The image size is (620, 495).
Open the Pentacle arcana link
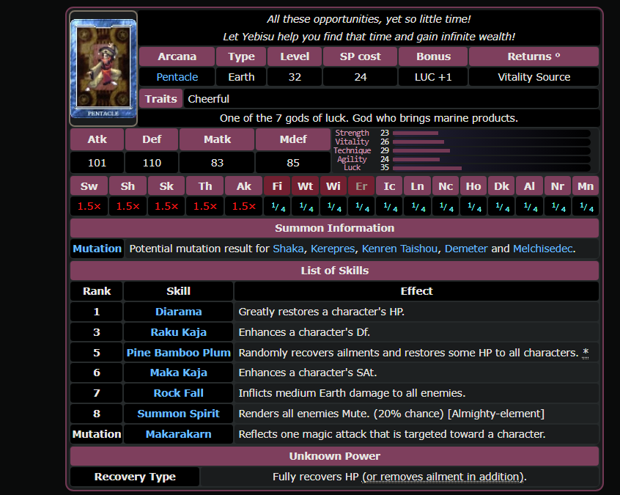(177, 77)
